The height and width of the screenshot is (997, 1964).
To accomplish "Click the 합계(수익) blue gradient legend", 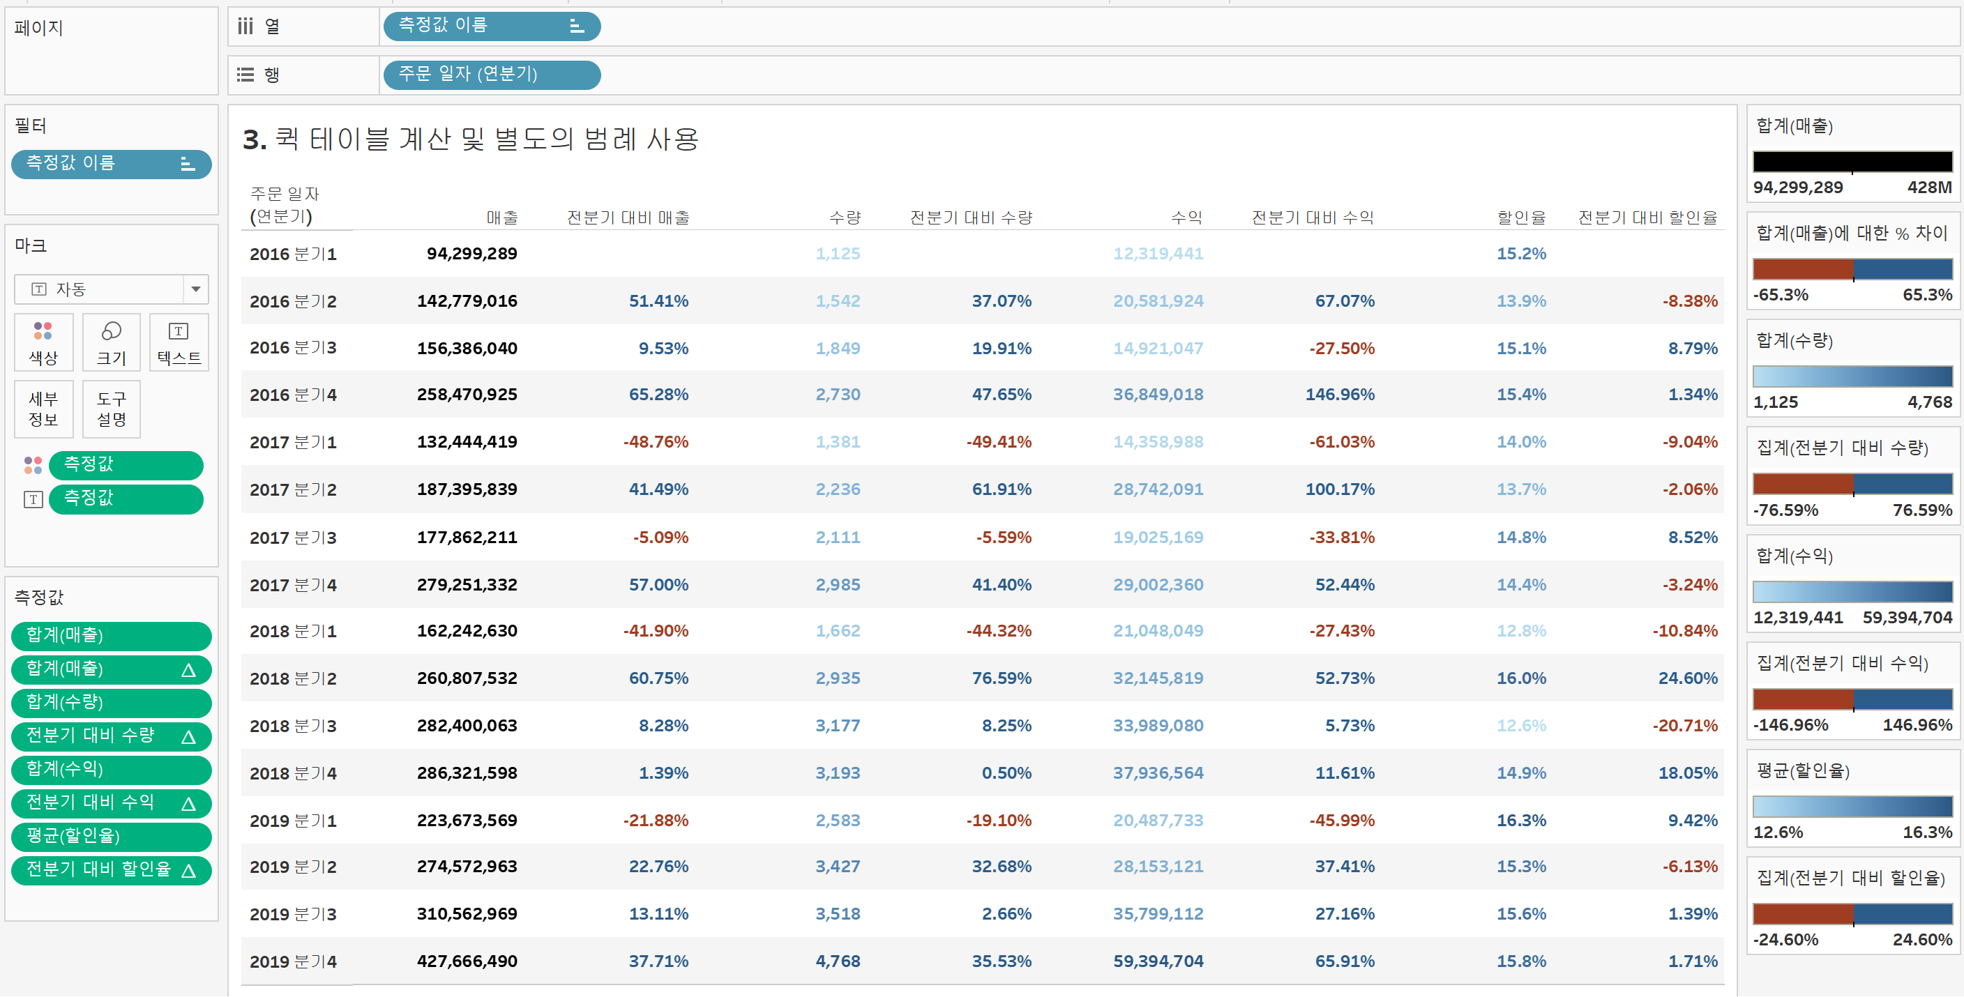I will tap(1852, 591).
